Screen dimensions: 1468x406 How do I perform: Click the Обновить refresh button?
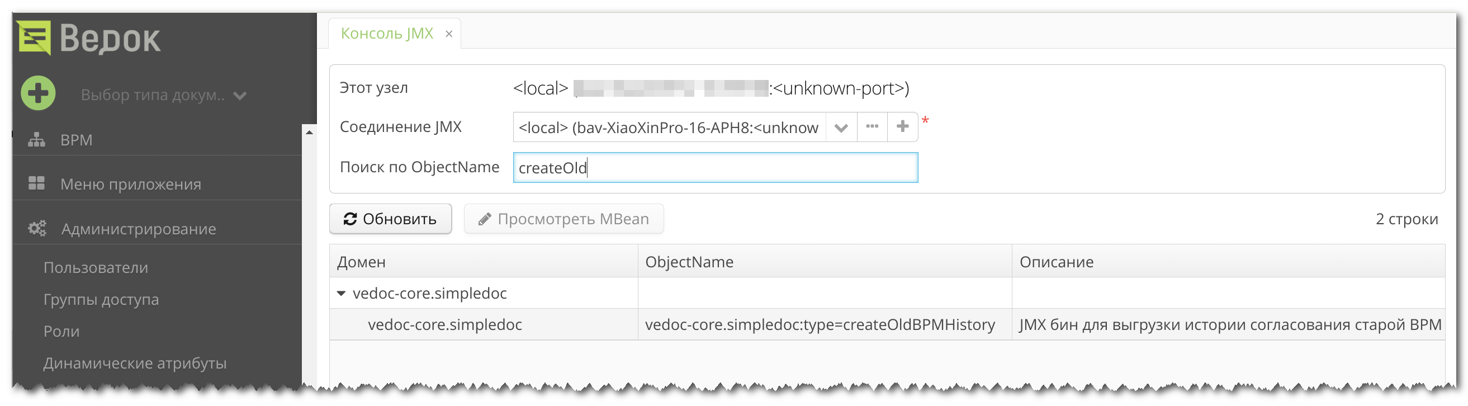point(390,219)
